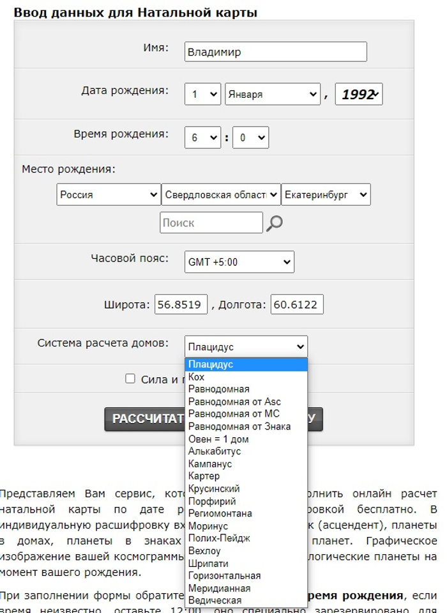Image resolution: width=447 pixels, height=613 pixels.
Task: Open the country dropdown showing Россия
Action: pos(108,195)
